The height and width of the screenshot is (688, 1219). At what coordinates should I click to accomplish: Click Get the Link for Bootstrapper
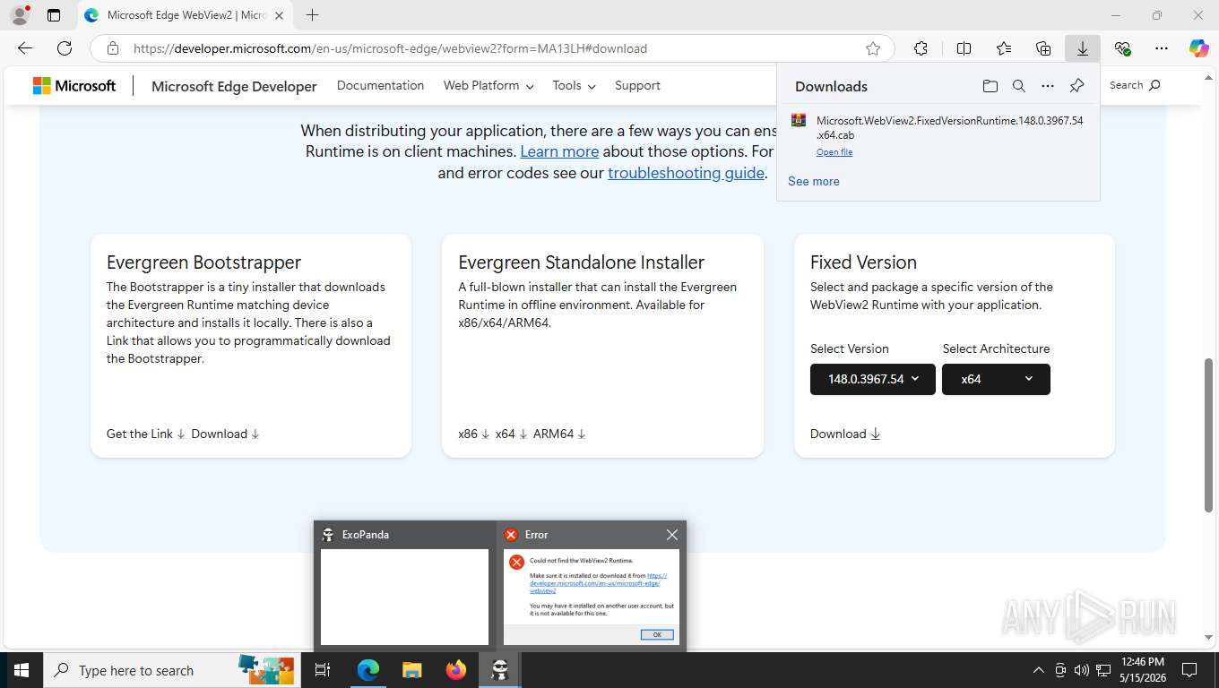(x=146, y=434)
